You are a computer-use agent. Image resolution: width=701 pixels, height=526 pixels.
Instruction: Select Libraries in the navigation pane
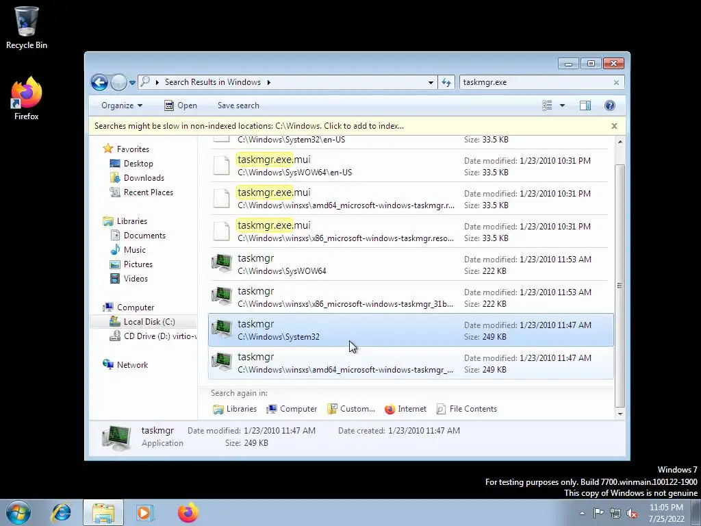tap(131, 221)
